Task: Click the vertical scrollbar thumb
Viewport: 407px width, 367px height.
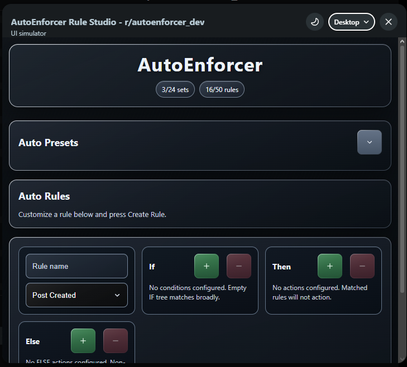Action: 402,169
